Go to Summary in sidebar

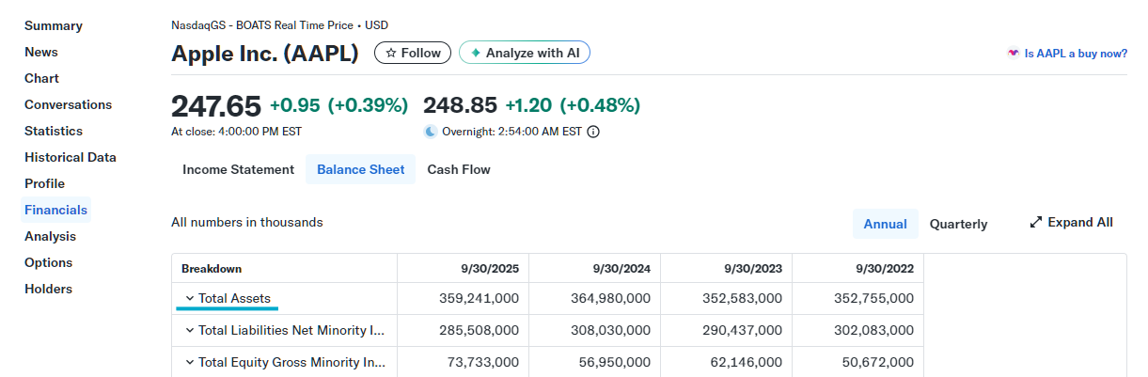(x=54, y=25)
